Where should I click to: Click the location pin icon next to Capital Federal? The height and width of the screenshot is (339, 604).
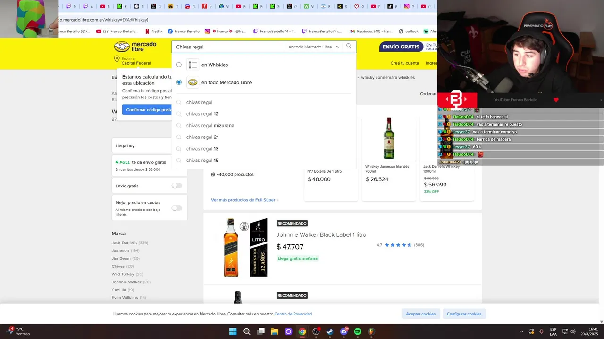coord(117,59)
